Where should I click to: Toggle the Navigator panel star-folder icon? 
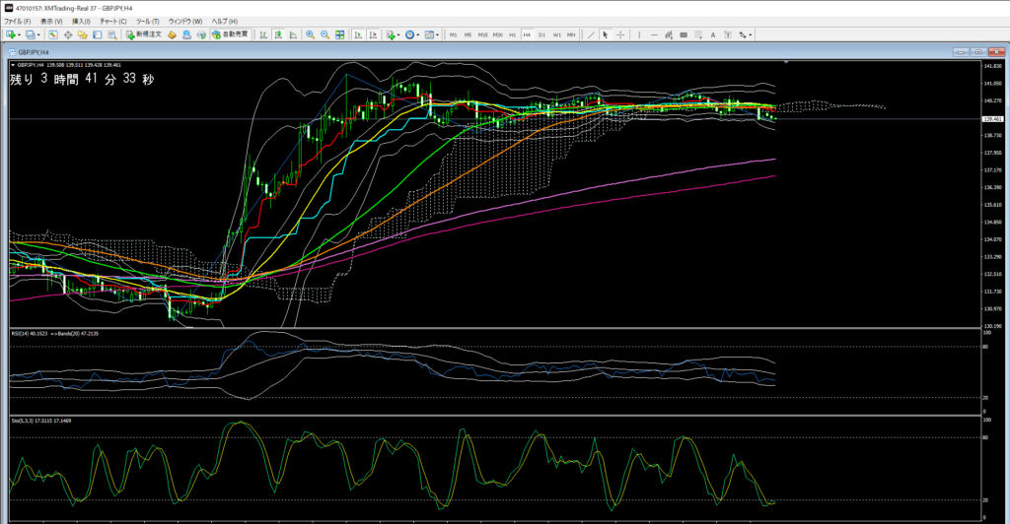(x=83, y=34)
